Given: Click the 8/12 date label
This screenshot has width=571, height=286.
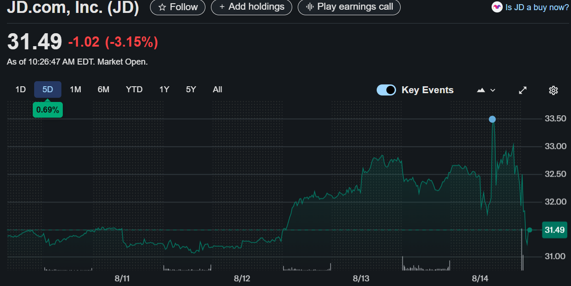Looking at the screenshot, I should pos(242,279).
